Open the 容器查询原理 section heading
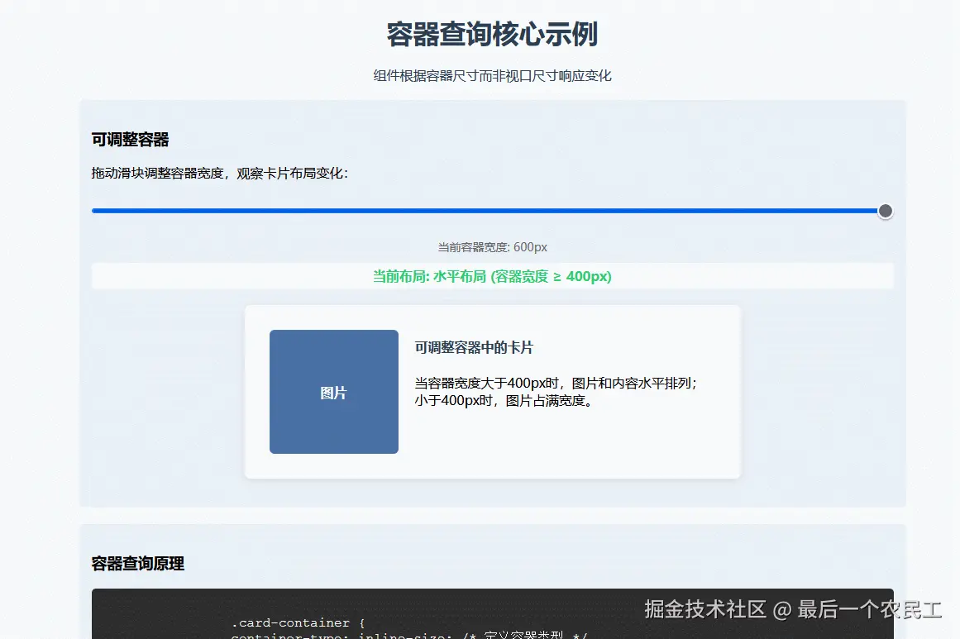 pos(136,564)
